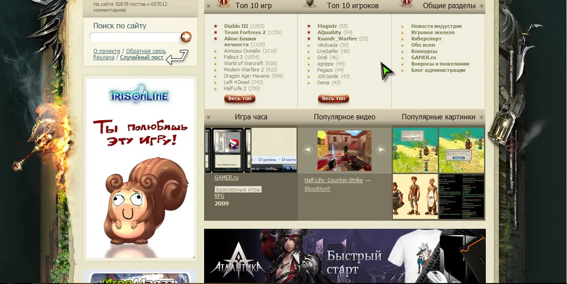Click Атлантика Быстрый старт banner
The height and width of the screenshot is (284, 567).
click(345, 256)
